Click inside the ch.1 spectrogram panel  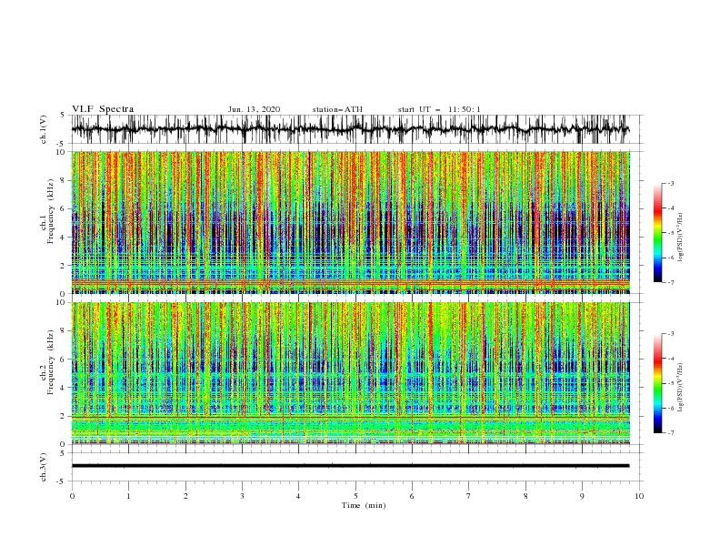click(350, 222)
